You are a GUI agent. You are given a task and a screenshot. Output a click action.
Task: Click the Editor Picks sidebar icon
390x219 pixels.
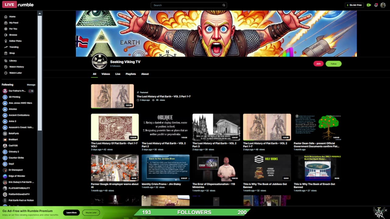point(5,41)
